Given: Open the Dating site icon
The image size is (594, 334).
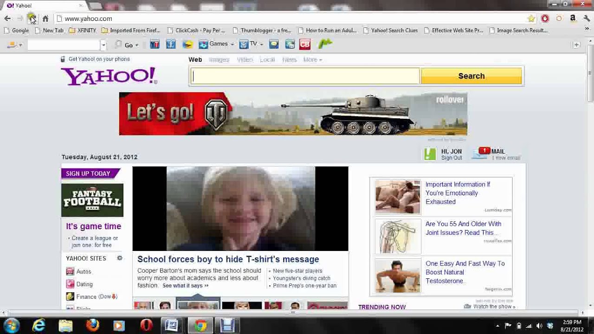Looking at the screenshot, I should [x=70, y=284].
